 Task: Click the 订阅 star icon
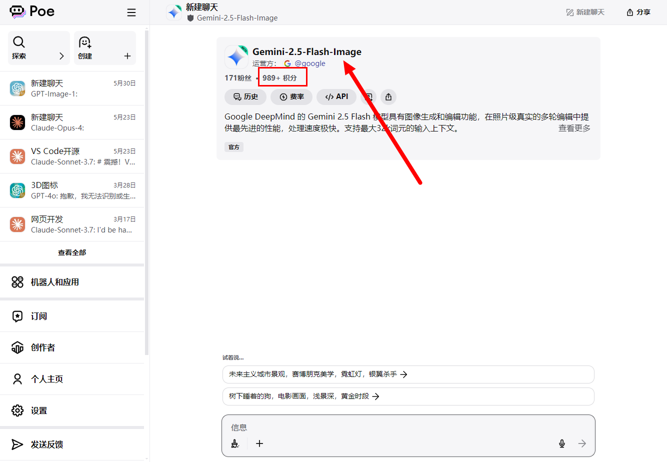point(17,316)
